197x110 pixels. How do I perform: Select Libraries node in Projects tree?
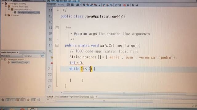point(15,15)
